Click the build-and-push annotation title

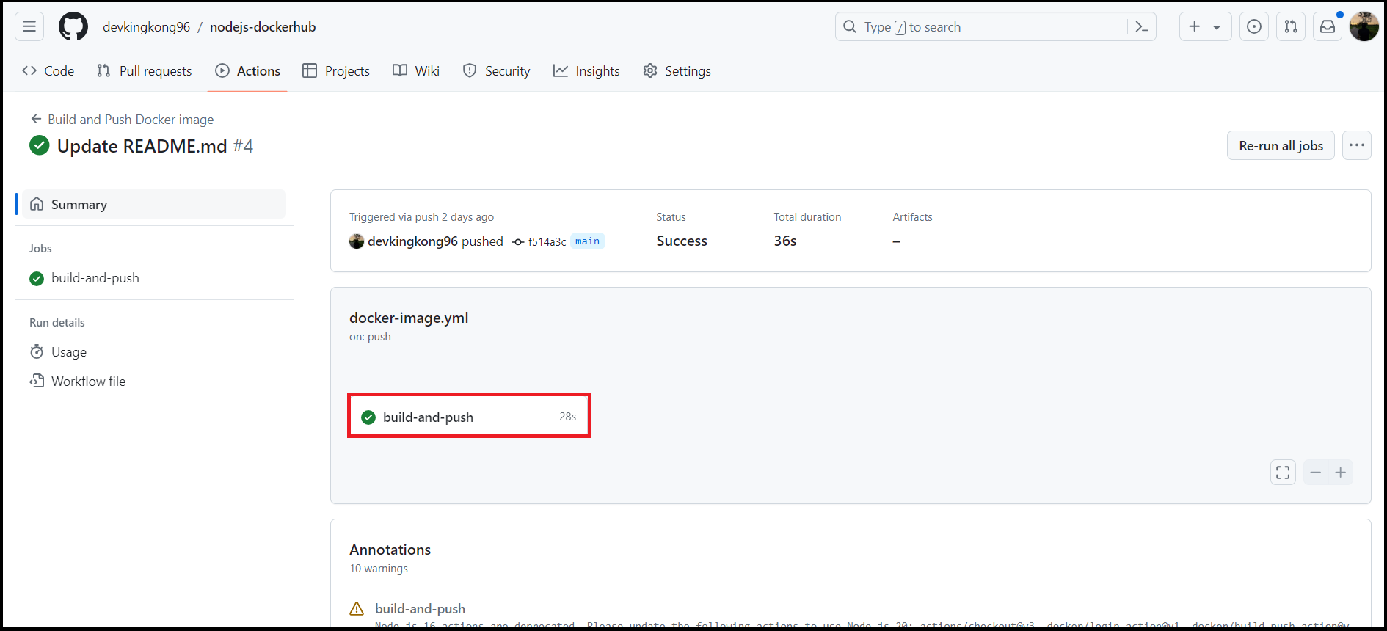420,608
